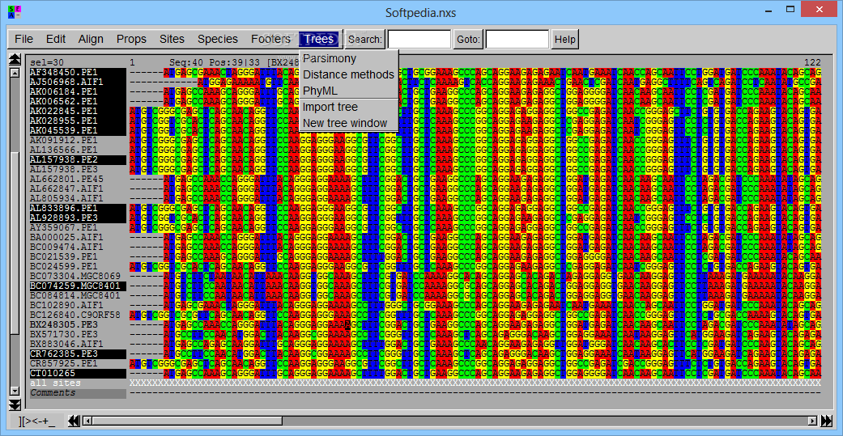Select sequence BC021539.PE1
This screenshot has width=843, height=436.
[78, 256]
